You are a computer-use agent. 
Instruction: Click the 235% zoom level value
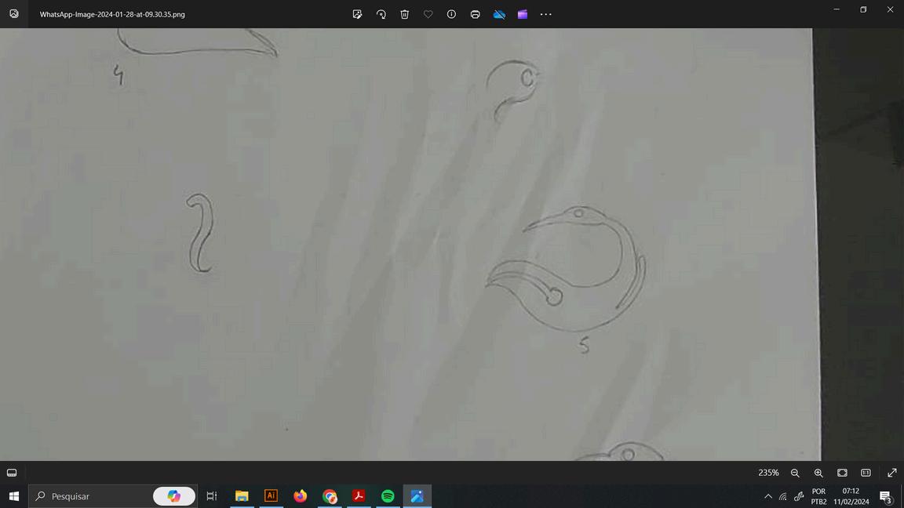[768, 473]
